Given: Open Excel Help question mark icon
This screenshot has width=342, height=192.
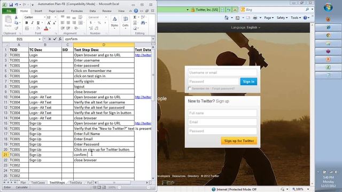Looking at the screenshot, I should [136, 11].
